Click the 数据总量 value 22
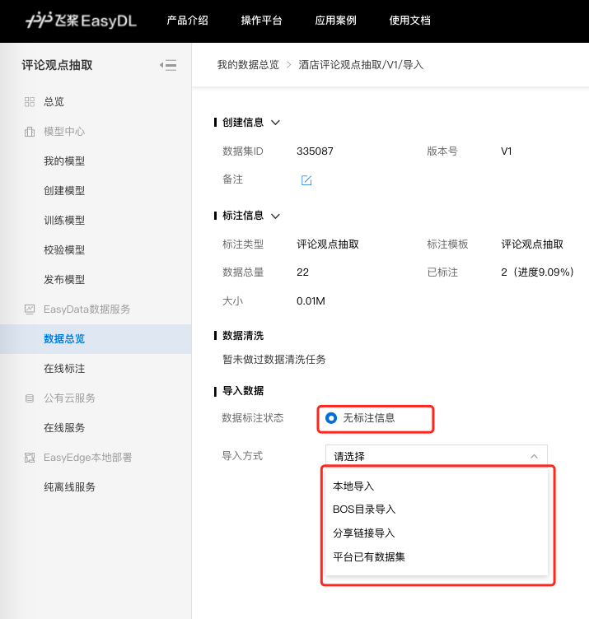Screen dimensions: 589x619 (x=302, y=272)
